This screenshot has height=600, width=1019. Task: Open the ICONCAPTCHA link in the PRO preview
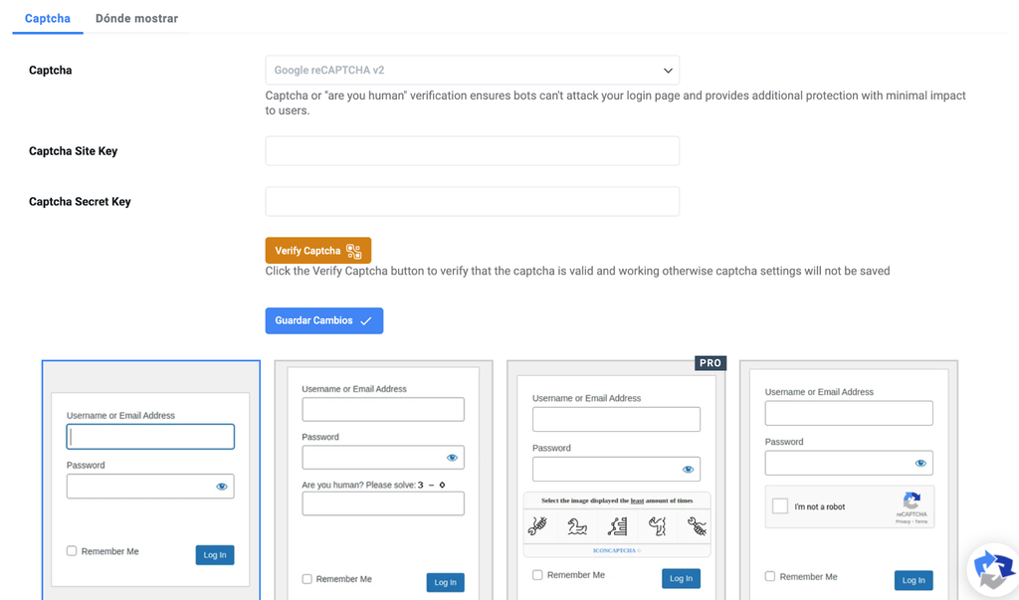(x=615, y=550)
